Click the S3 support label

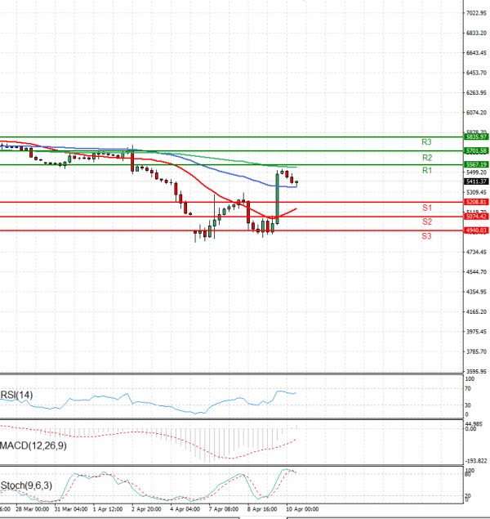[x=426, y=236]
